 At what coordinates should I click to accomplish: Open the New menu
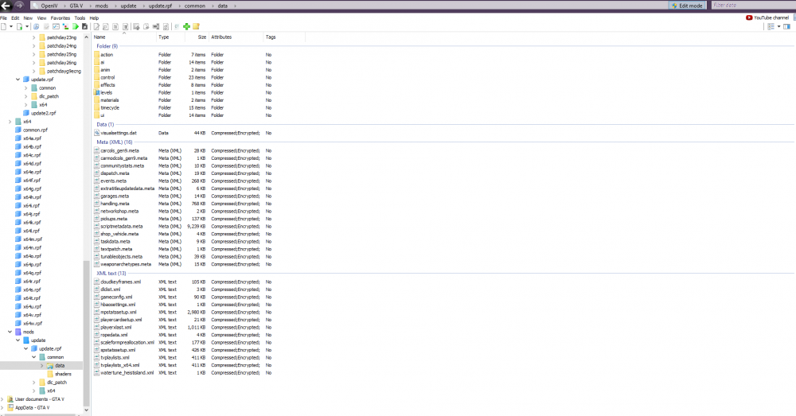[28, 17]
